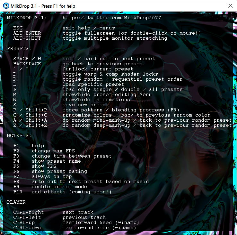This screenshot has height=235, width=237.
Task: Click 'show/hide informations' text
Action: 96,100
